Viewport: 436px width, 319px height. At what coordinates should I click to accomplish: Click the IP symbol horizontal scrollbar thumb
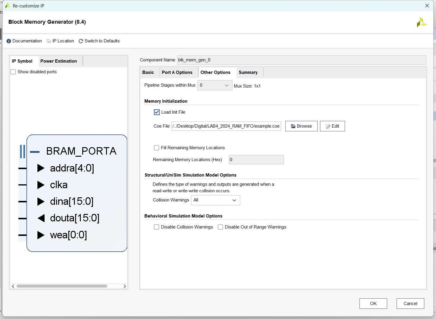(x=62, y=286)
